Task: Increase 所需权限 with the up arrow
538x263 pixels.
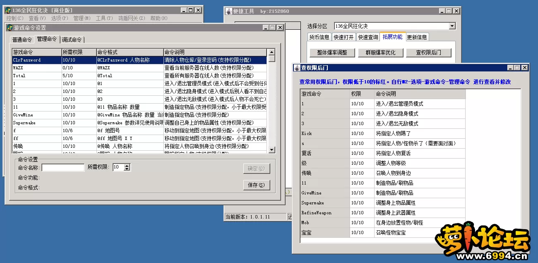Action: pos(127,166)
